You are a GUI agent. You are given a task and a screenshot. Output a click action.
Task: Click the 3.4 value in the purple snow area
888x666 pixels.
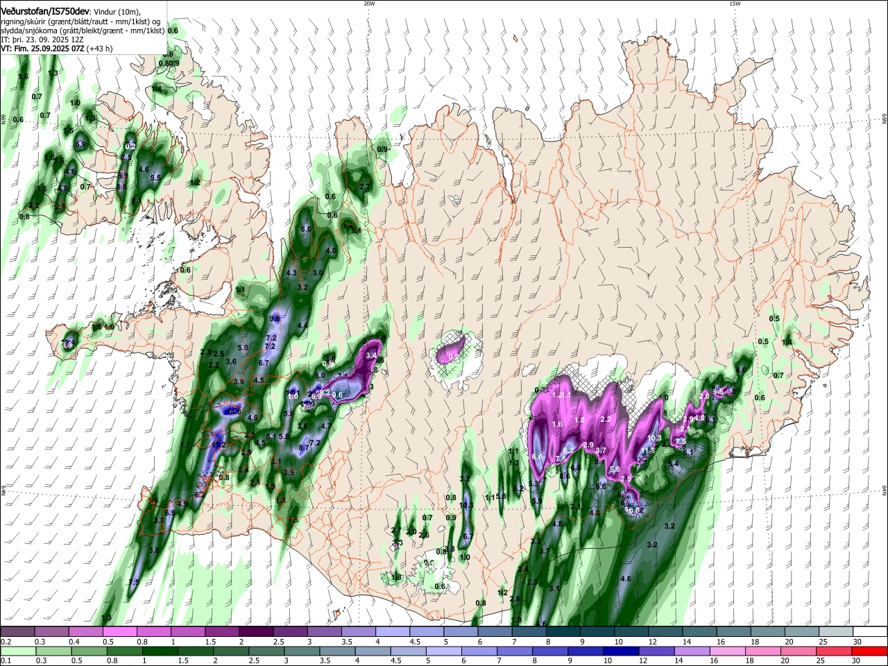tap(371, 355)
